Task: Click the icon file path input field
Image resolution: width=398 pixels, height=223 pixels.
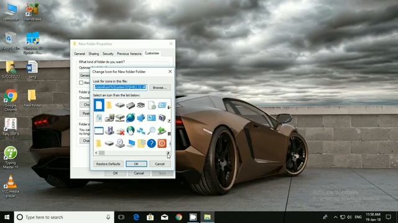Action: pyautogui.click(x=120, y=87)
